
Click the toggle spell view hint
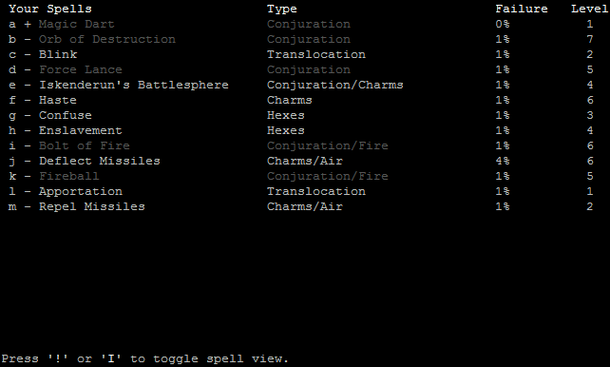point(145,358)
